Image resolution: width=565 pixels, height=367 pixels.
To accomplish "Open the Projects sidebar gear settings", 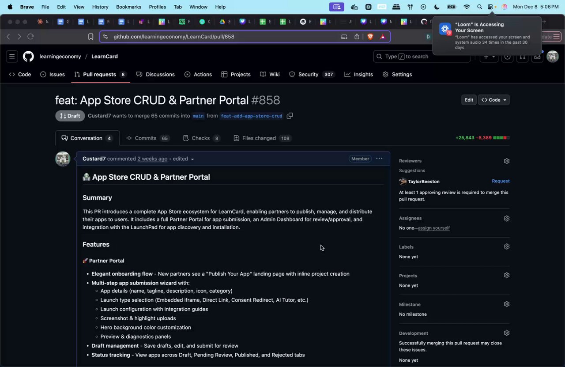I will tap(506, 276).
